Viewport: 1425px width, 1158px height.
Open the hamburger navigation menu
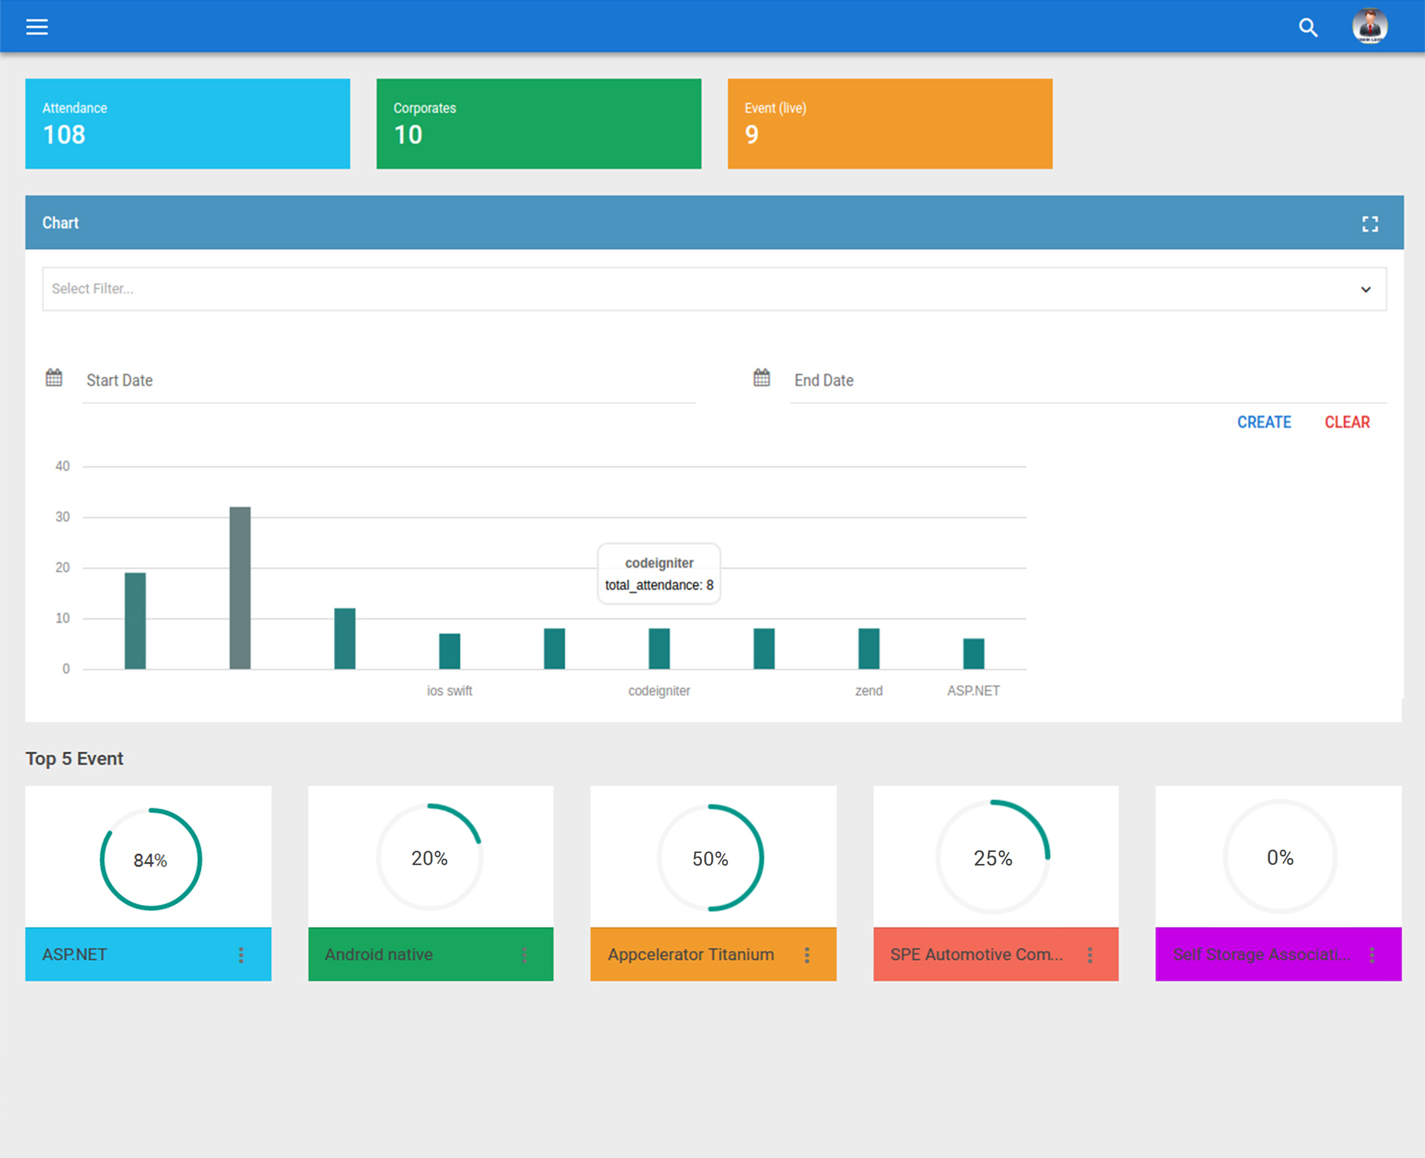coord(36,27)
